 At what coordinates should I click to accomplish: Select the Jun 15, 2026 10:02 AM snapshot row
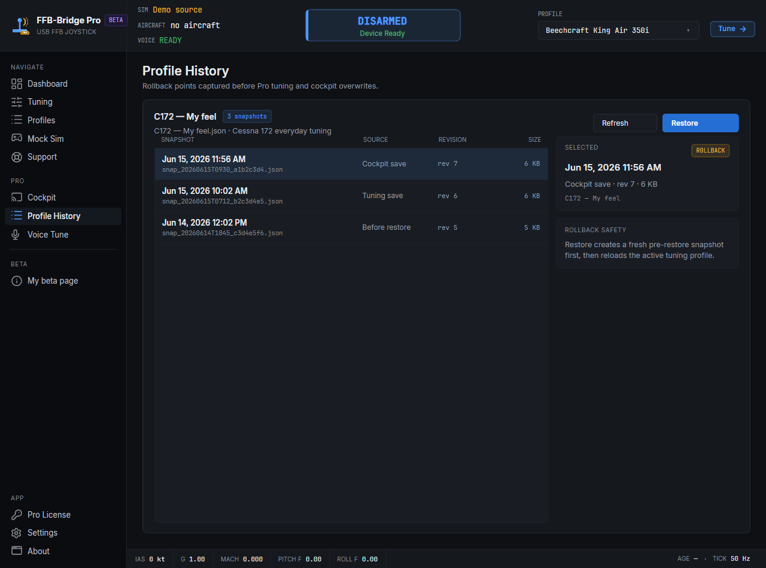[351, 196]
